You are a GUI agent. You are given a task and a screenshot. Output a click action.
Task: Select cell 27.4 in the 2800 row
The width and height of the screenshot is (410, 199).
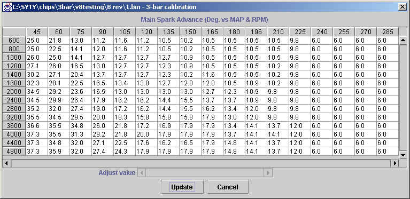coord(81,108)
